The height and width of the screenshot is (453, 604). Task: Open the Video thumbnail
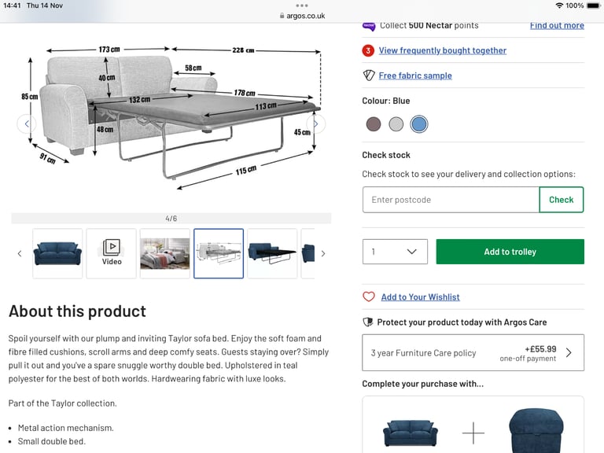tap(112, 253)
